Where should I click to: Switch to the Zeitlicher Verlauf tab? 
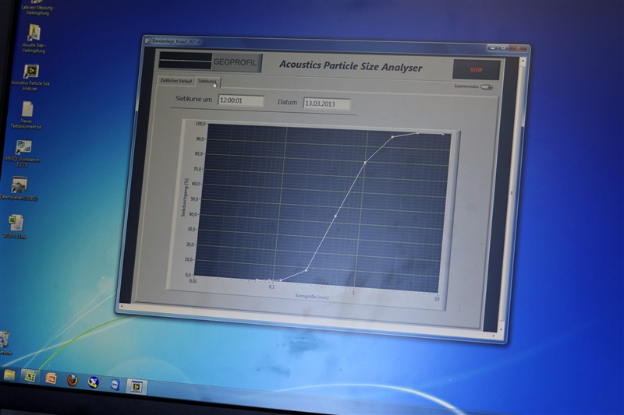(175, 80)
